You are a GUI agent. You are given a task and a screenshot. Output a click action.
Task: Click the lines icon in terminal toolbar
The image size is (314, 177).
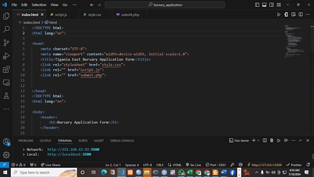[286, 140]
